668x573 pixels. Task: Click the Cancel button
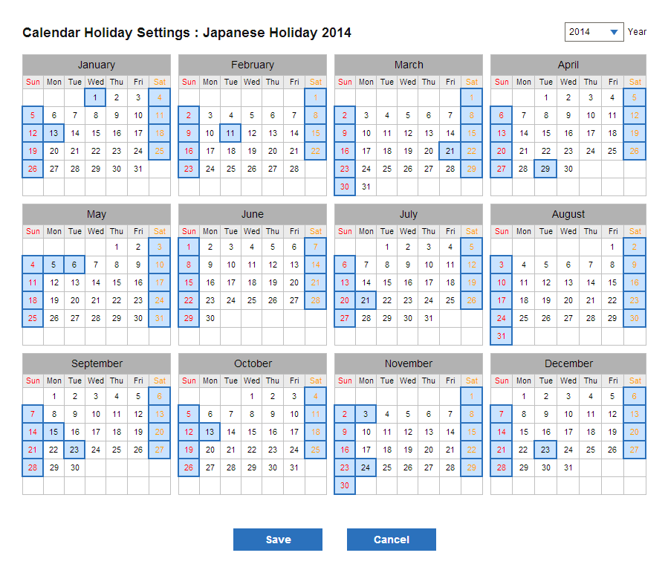[392, 539]
